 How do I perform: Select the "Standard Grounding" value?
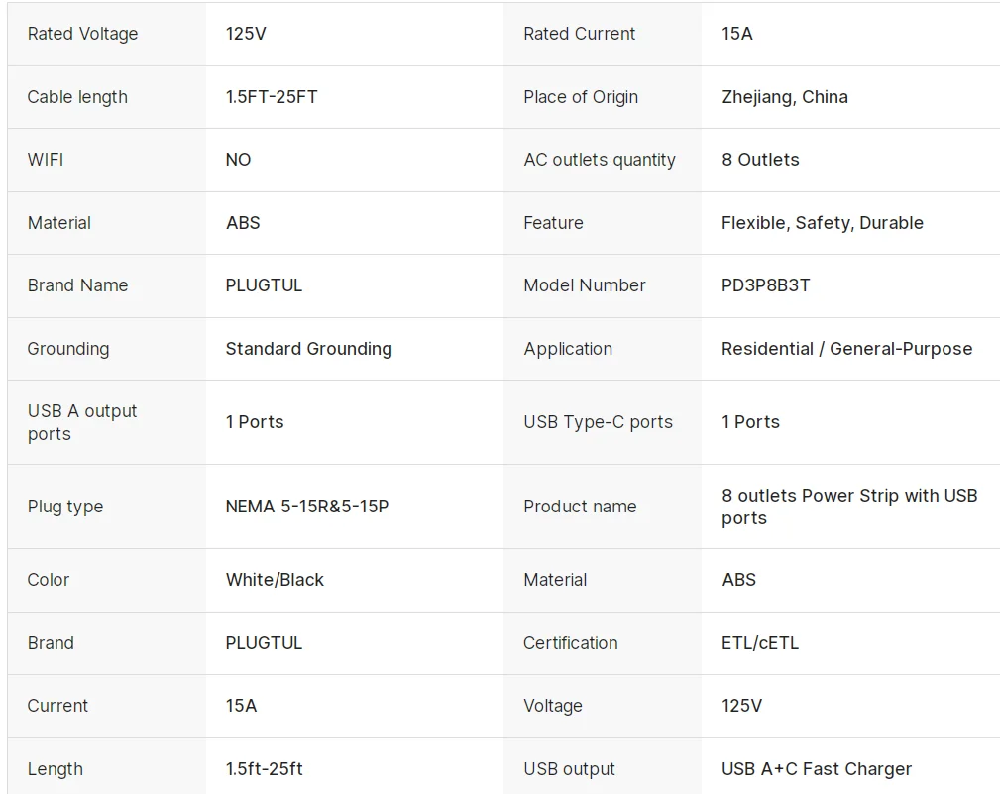308,349
